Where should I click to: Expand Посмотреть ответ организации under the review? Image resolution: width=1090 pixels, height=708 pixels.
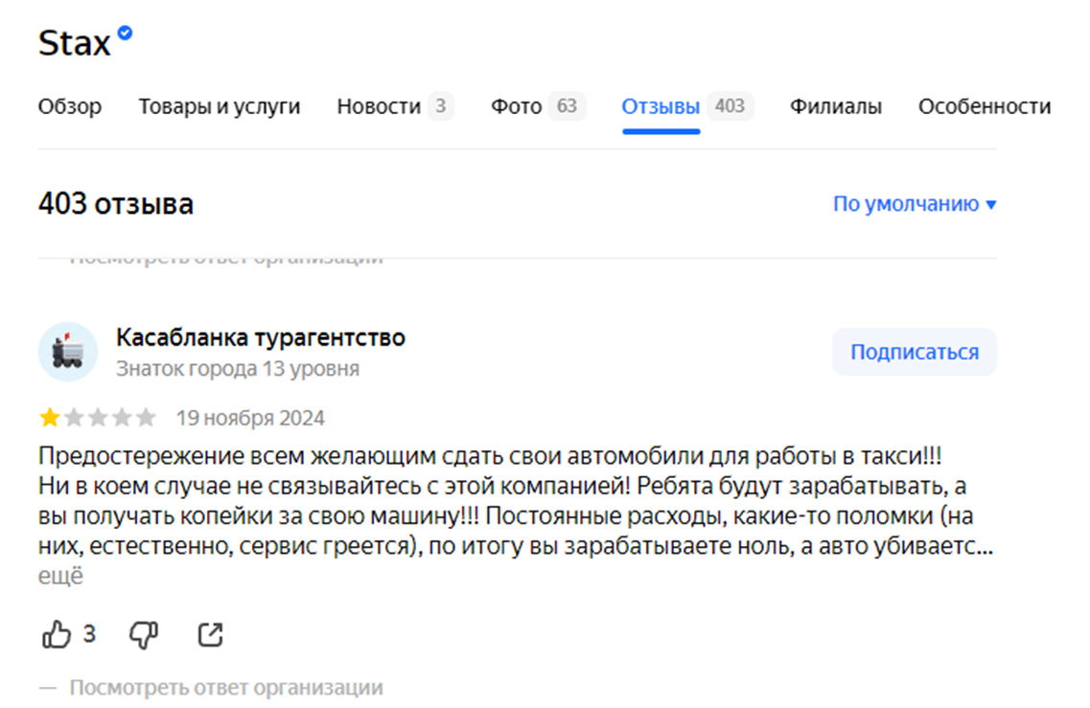point(226,687)
